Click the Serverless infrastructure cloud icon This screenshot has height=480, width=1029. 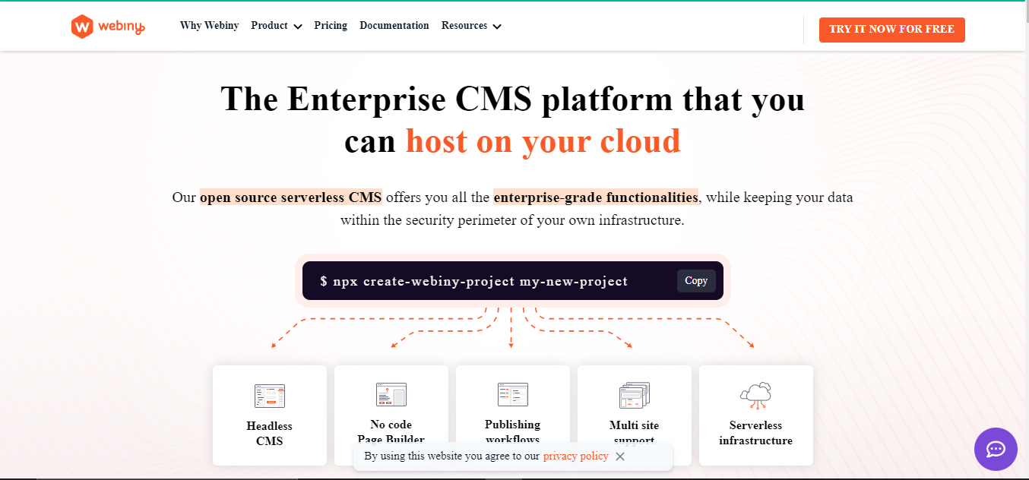click(x=755, y=396)
